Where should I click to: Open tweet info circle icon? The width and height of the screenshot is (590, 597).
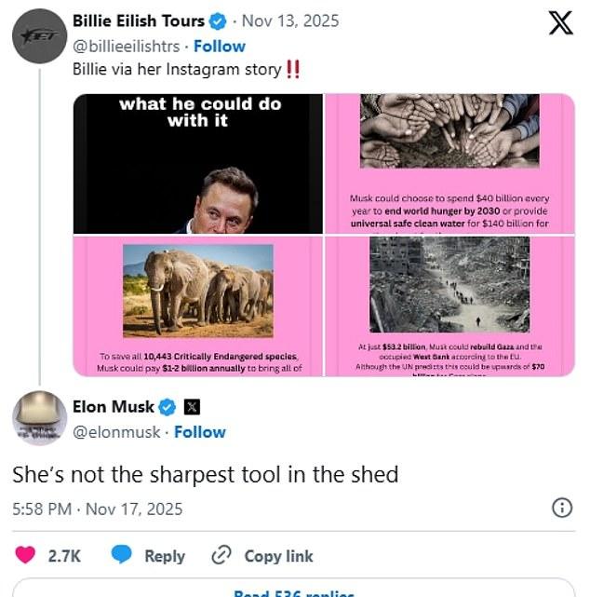(x=562, y=508)
